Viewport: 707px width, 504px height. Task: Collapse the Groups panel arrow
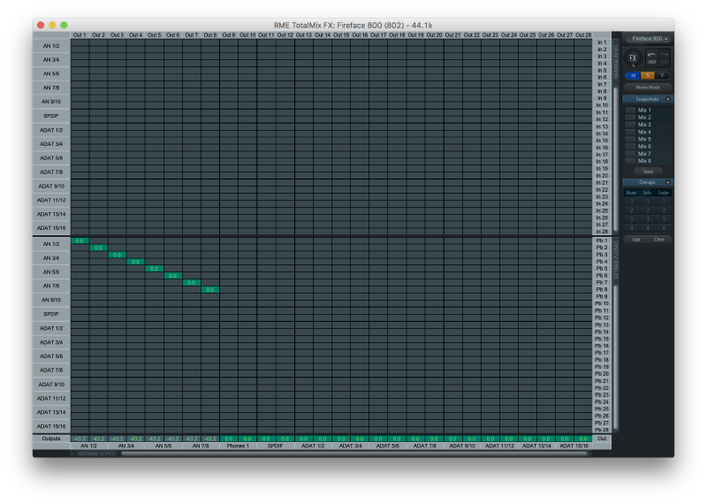(x=668, y=182)
